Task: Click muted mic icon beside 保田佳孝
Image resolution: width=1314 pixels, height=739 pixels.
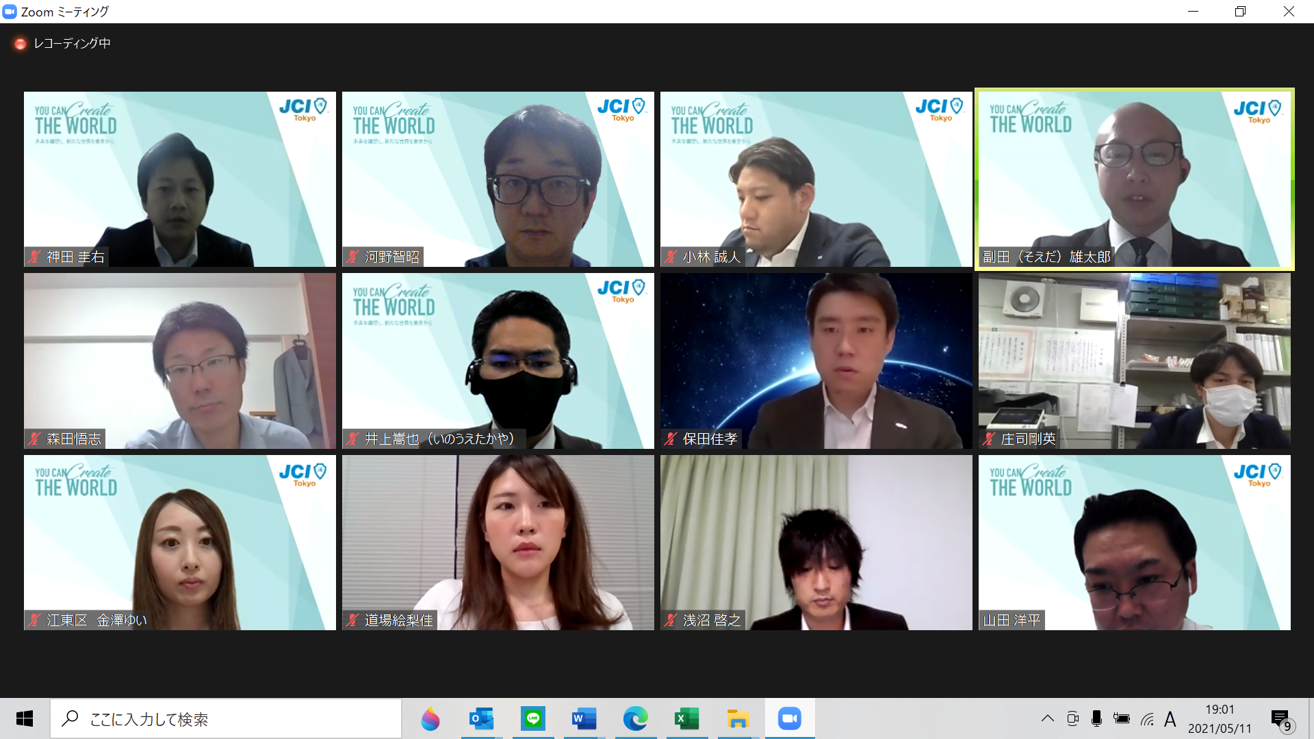Action: point(671,439)
